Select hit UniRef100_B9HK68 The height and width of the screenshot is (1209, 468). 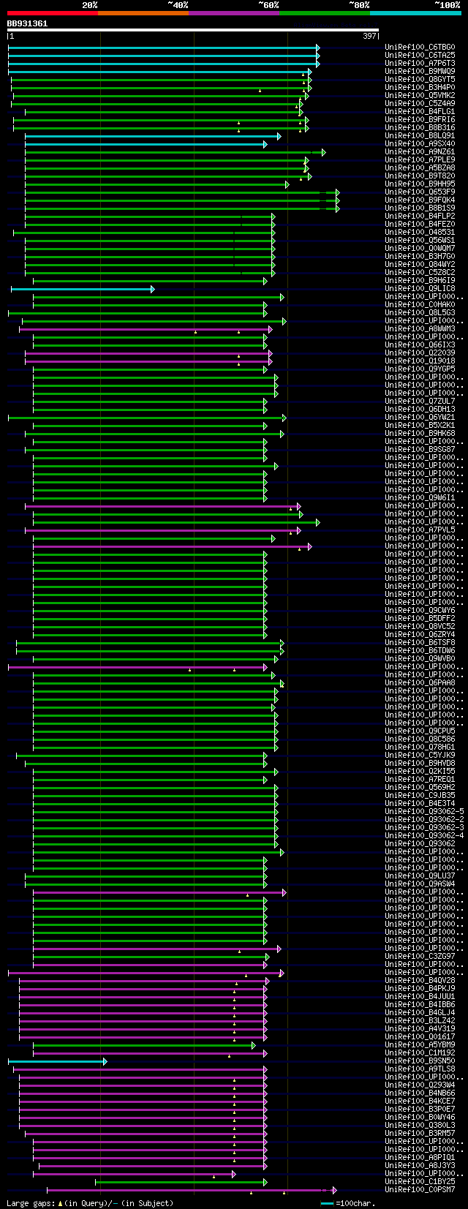[x=420, y=434]
